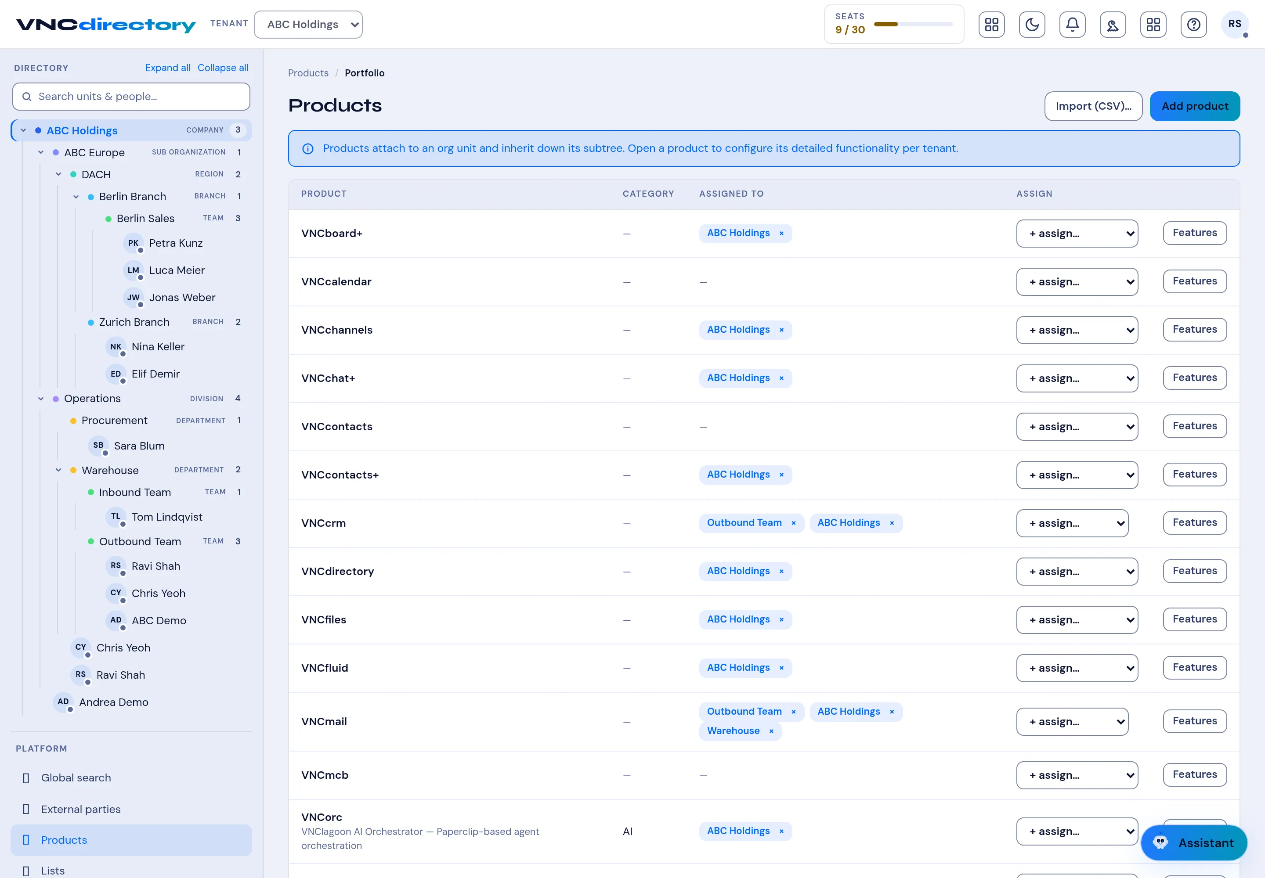Click Sara Blum's SB avatar
Image resolution: width=1265 pixels, height=878 pixels.
click(x=98, y=446)
